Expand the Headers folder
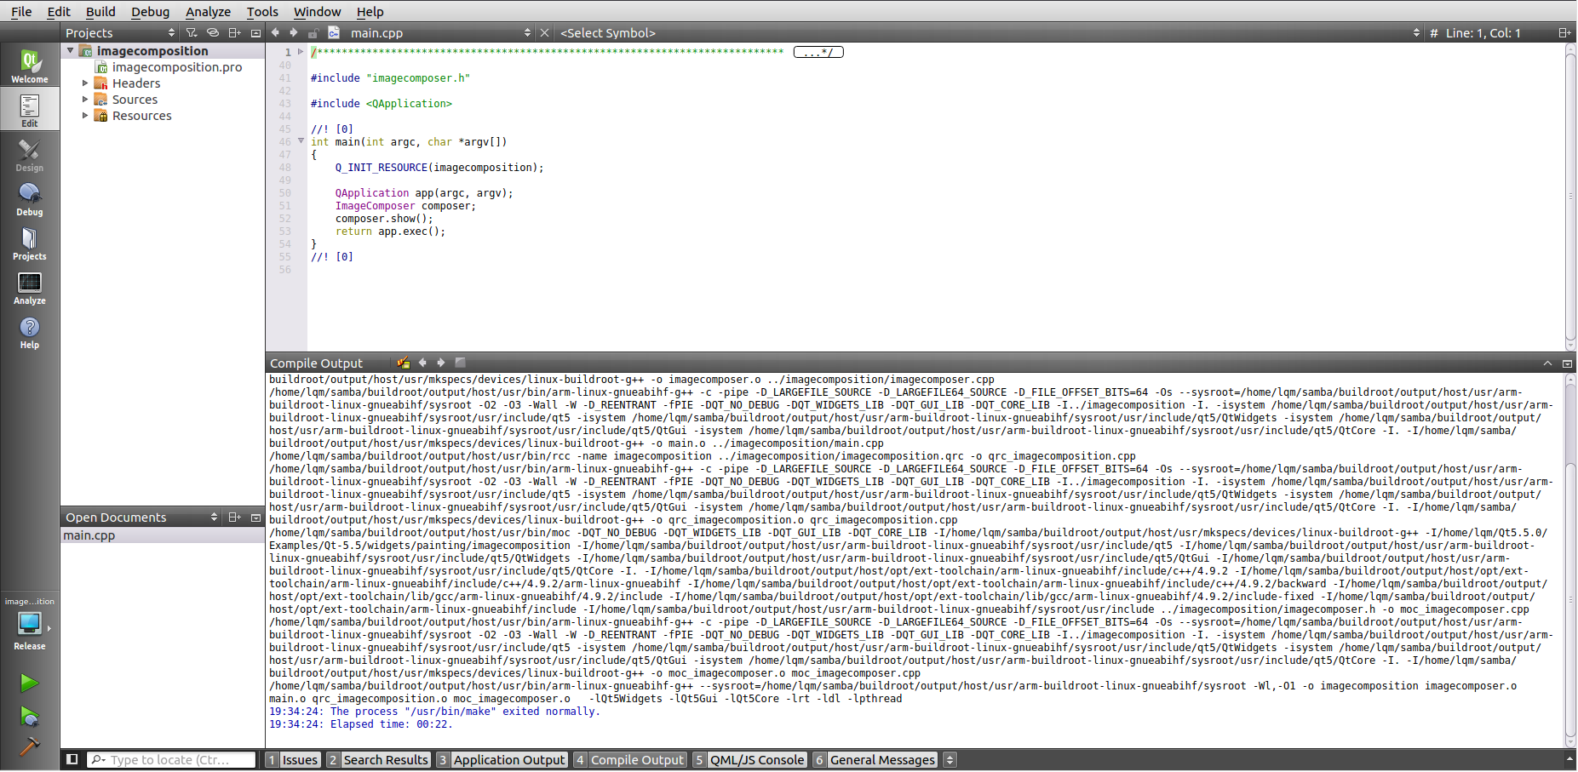1578x772 pixels. [85, 83]
